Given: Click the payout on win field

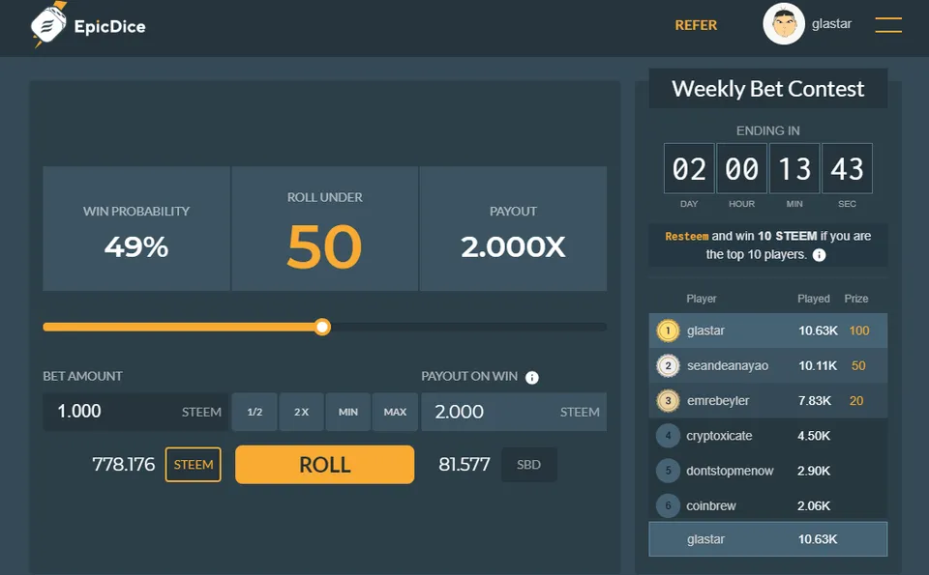Looking at the screenshot, I should tap(514, 412).
